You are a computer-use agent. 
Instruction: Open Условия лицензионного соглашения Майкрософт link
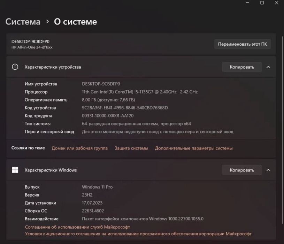click(138, 234)
